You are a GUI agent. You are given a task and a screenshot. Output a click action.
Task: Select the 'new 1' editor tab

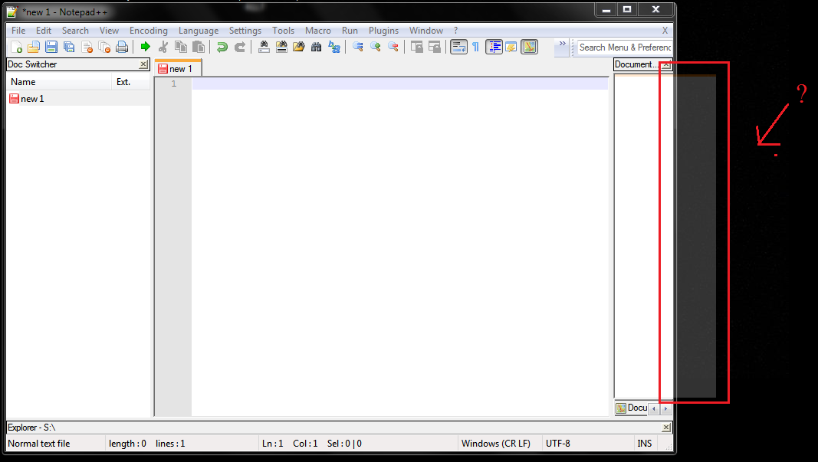tap(177, 69)
